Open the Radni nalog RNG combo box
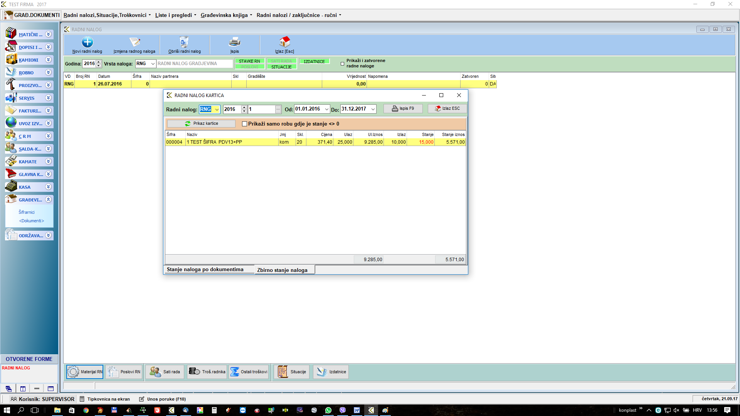This screenshot has height=416, width=740. pos(210,109)
